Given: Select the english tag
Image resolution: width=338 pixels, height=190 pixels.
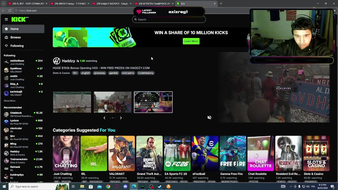Looking at the screenshot, I should [86, 73].
